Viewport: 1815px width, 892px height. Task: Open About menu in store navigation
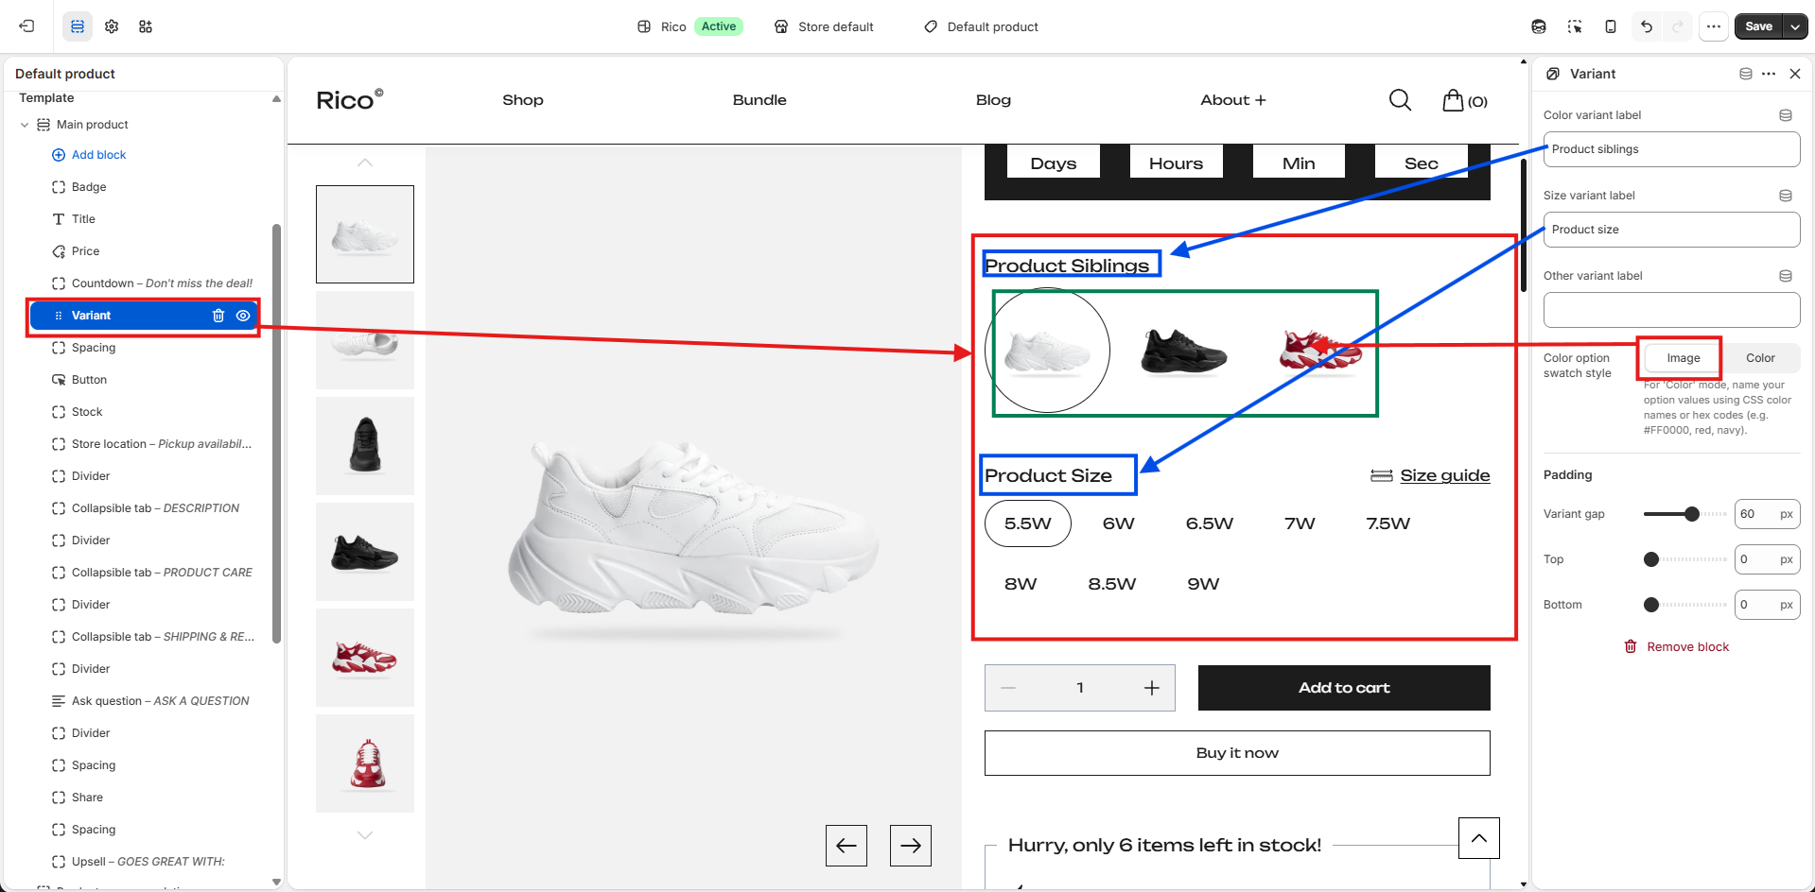tap(1232, 100)
